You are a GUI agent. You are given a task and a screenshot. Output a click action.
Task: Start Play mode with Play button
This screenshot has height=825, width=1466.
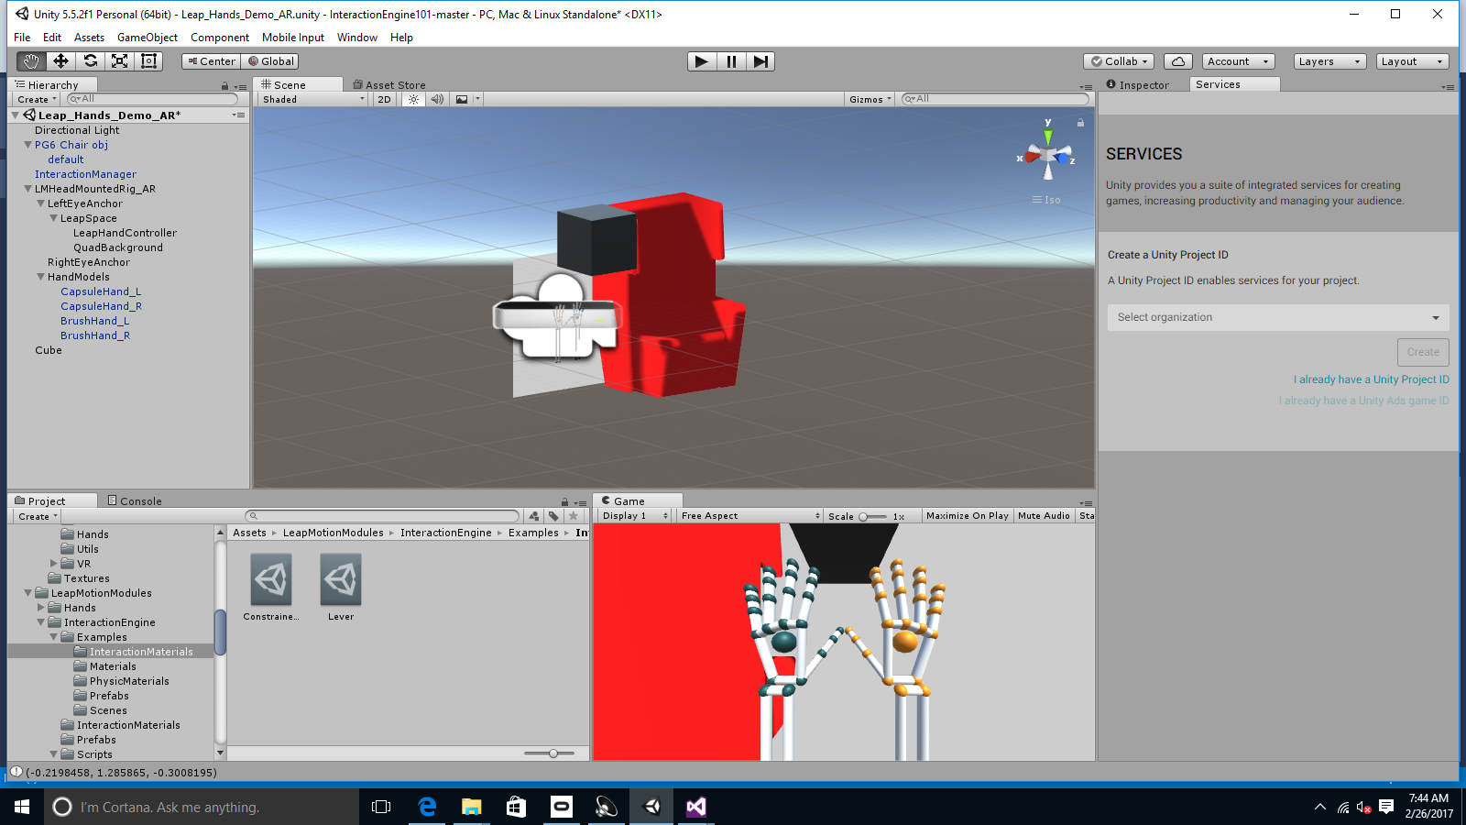(702, 61)
